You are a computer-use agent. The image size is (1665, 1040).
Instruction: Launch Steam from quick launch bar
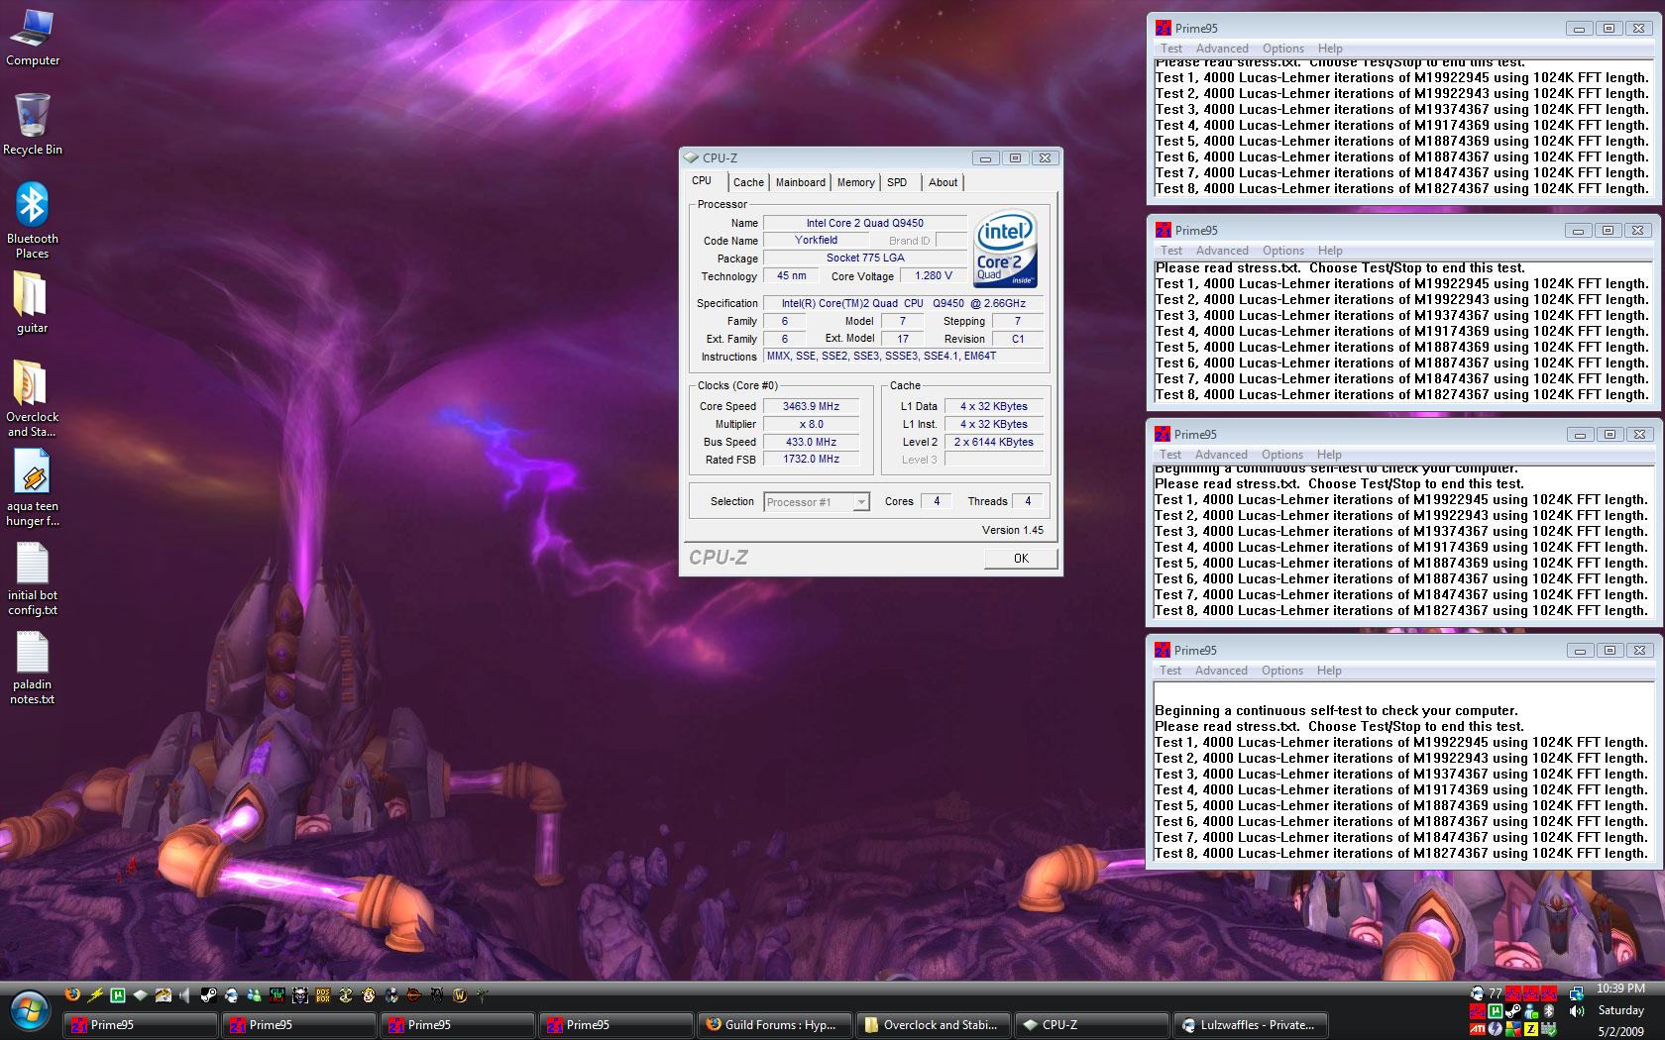[x=208, y=994]
